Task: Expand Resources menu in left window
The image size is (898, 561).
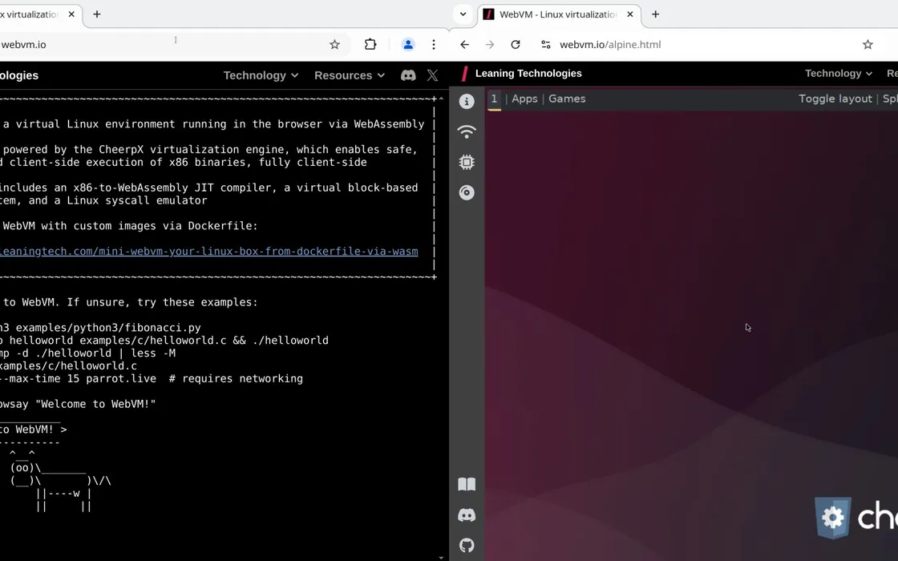Action: pos(350,75)
